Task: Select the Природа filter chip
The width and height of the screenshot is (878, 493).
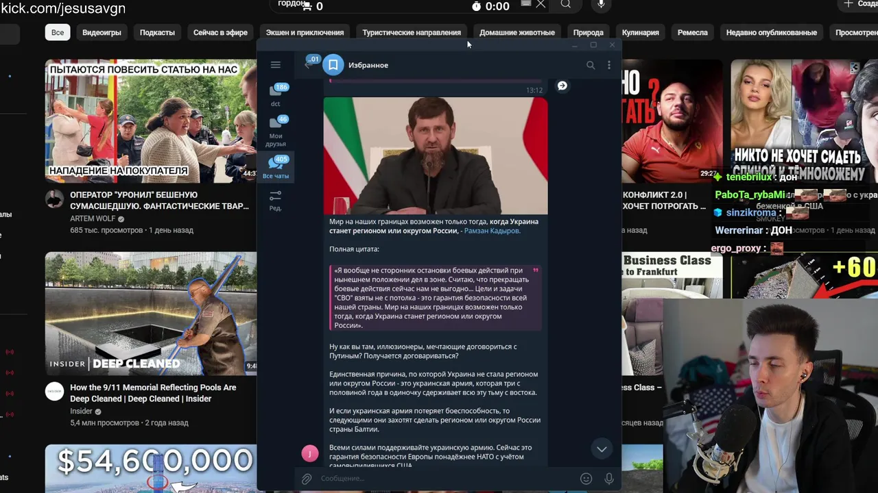Action: click(589, 32)
